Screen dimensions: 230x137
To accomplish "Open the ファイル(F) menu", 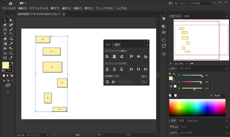I will [x=9, y=8].
